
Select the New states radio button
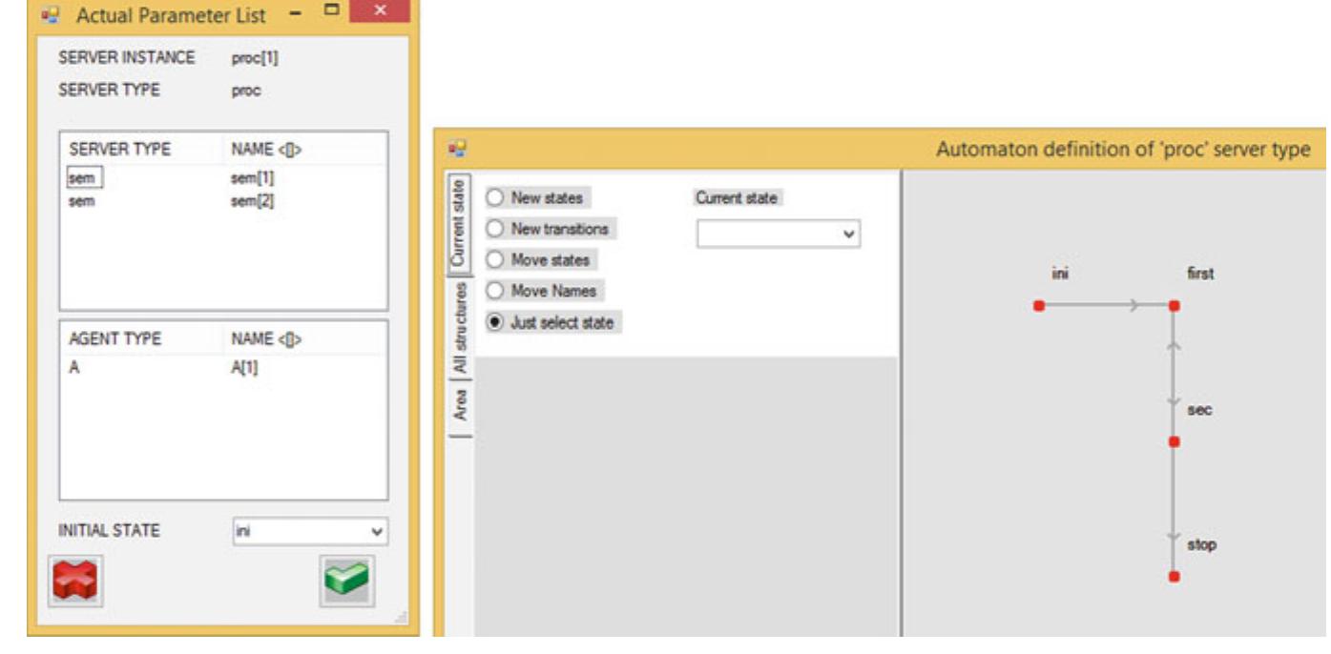tap(495, 198)
